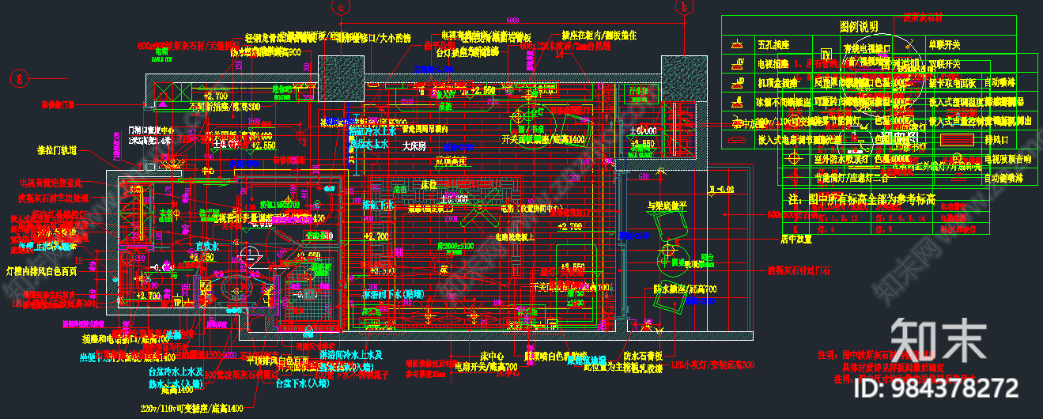The width and height of the screenshot is (1043, 419).
Task: Select the 防水石膏板 annotation
Action: [643, 355]
